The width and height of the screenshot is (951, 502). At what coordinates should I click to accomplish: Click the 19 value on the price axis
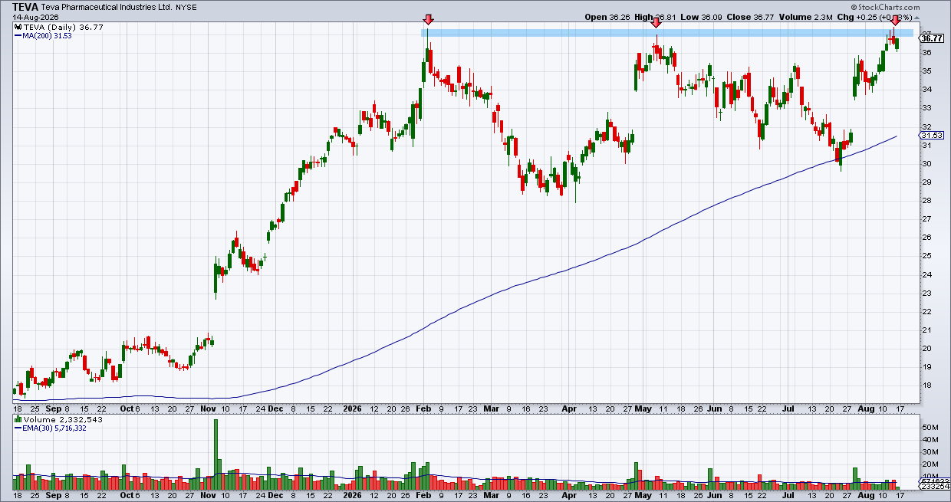pyautogui.click(x=926, y=367)
